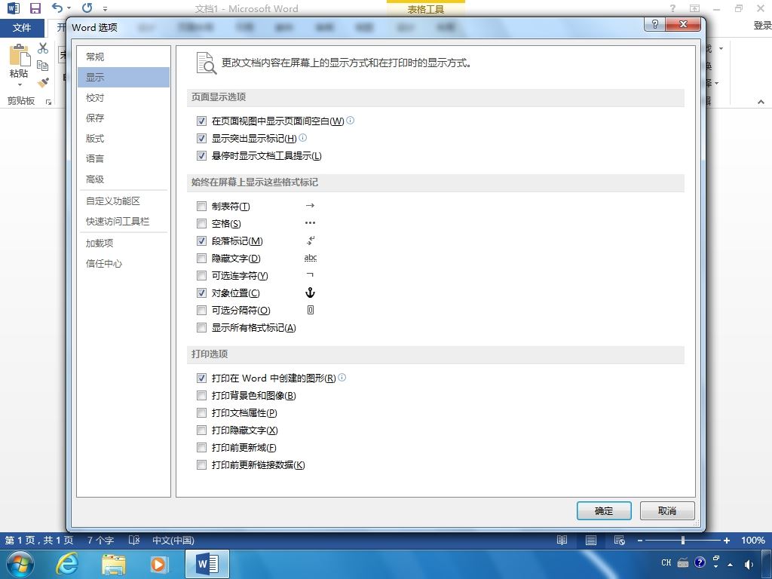This screenshot has height=579, width=772.
Task: Click the volume speaker tray icon
Action: click(749, 564)
